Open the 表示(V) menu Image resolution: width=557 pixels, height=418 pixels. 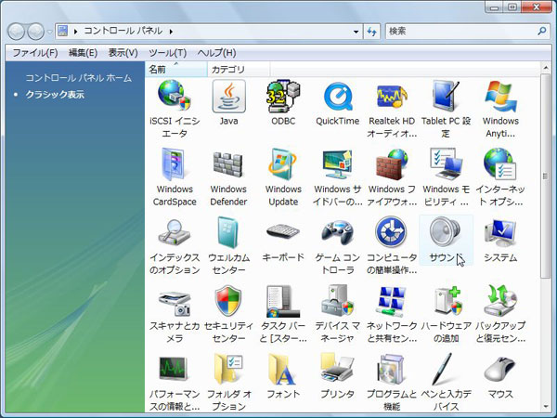click(123, 53)
